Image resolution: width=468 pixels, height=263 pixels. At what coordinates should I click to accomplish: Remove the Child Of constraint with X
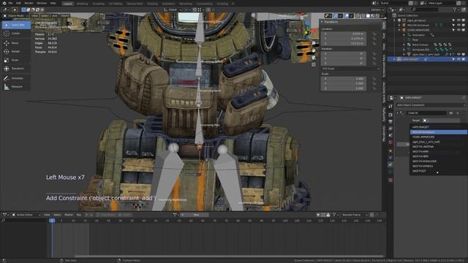pyautogui.click(x=458, y=113)
